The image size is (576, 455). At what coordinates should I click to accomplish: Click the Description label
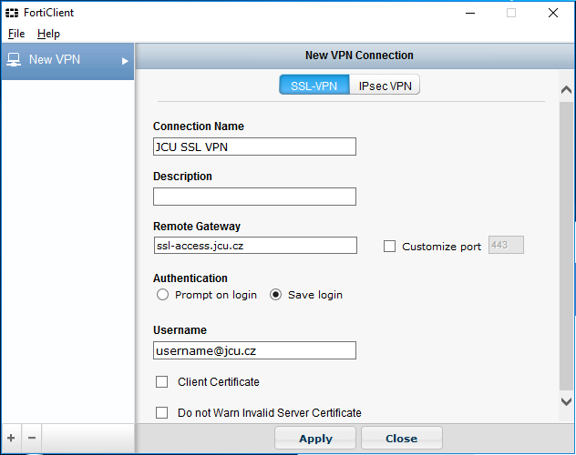(x=182, y=177)
